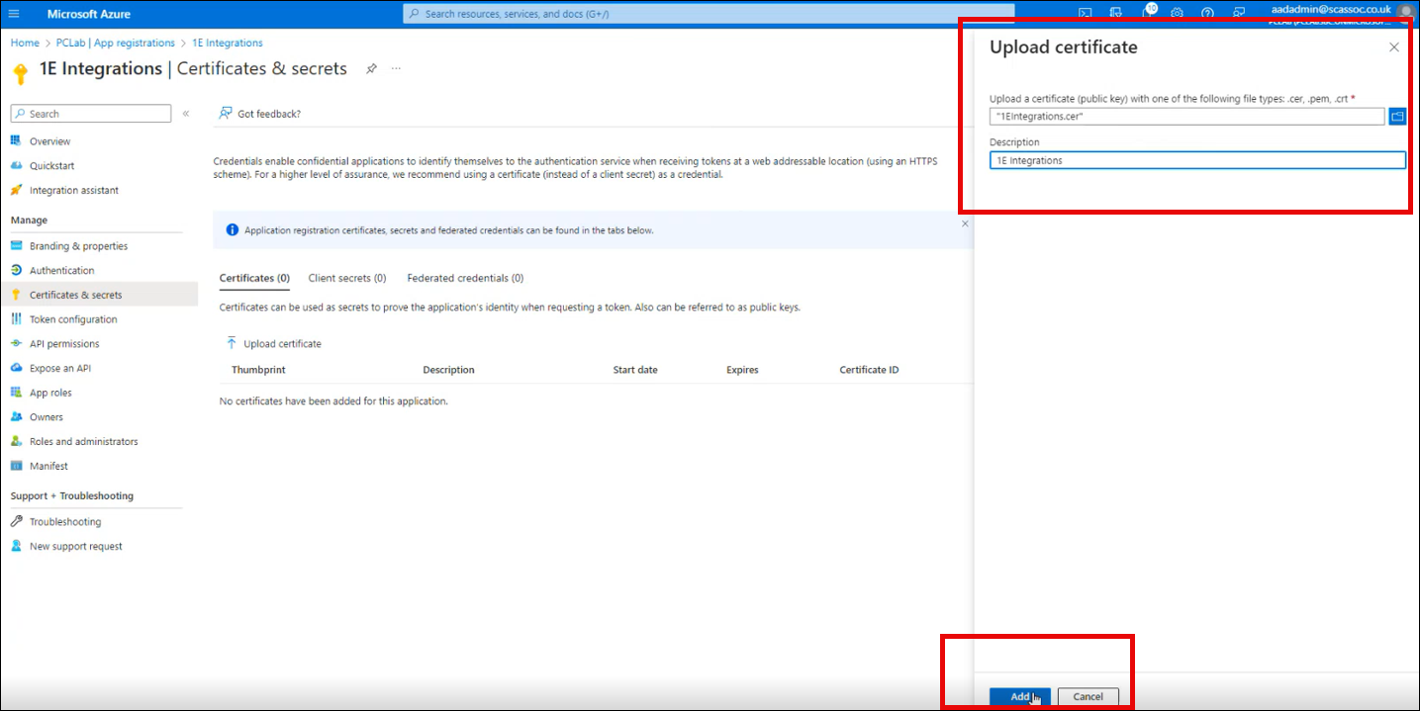Image resolution: width=1420 pixels, height=711 pixels.
Task: Open the help question mark icon
Action: pos(1207,13)
